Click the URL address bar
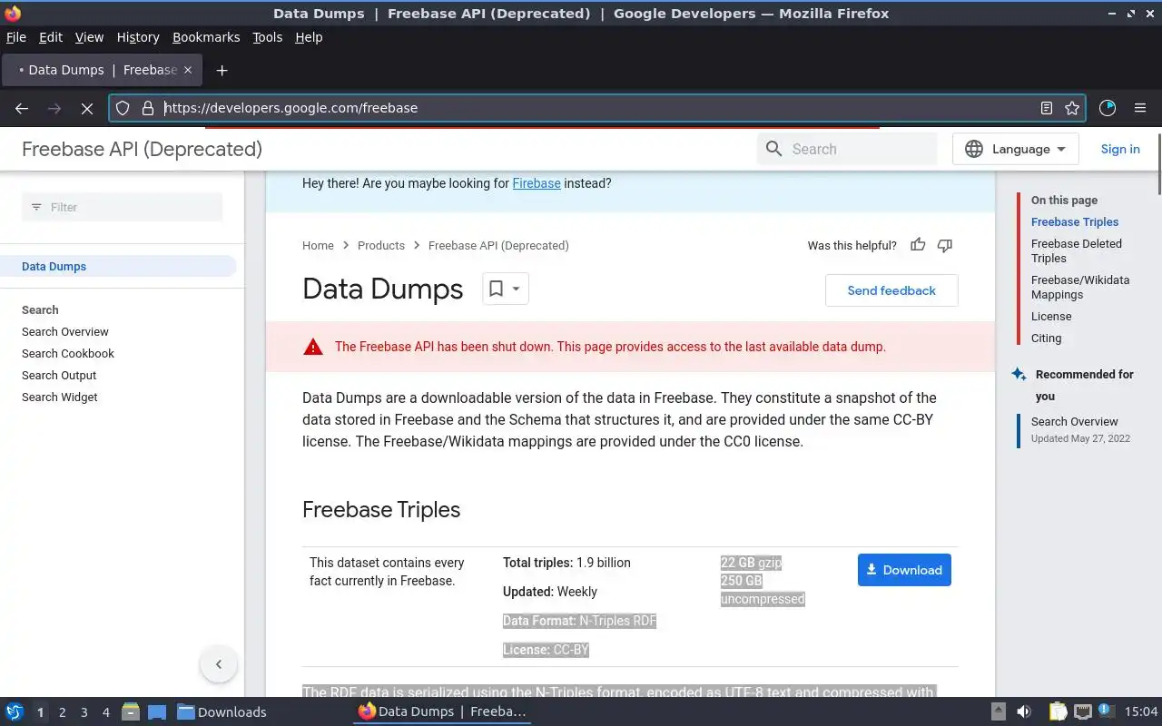1162x726 pixels. [597, 108]
